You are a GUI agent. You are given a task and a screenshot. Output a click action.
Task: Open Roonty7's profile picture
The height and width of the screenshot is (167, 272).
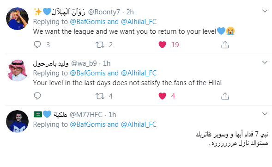[17, 19]
